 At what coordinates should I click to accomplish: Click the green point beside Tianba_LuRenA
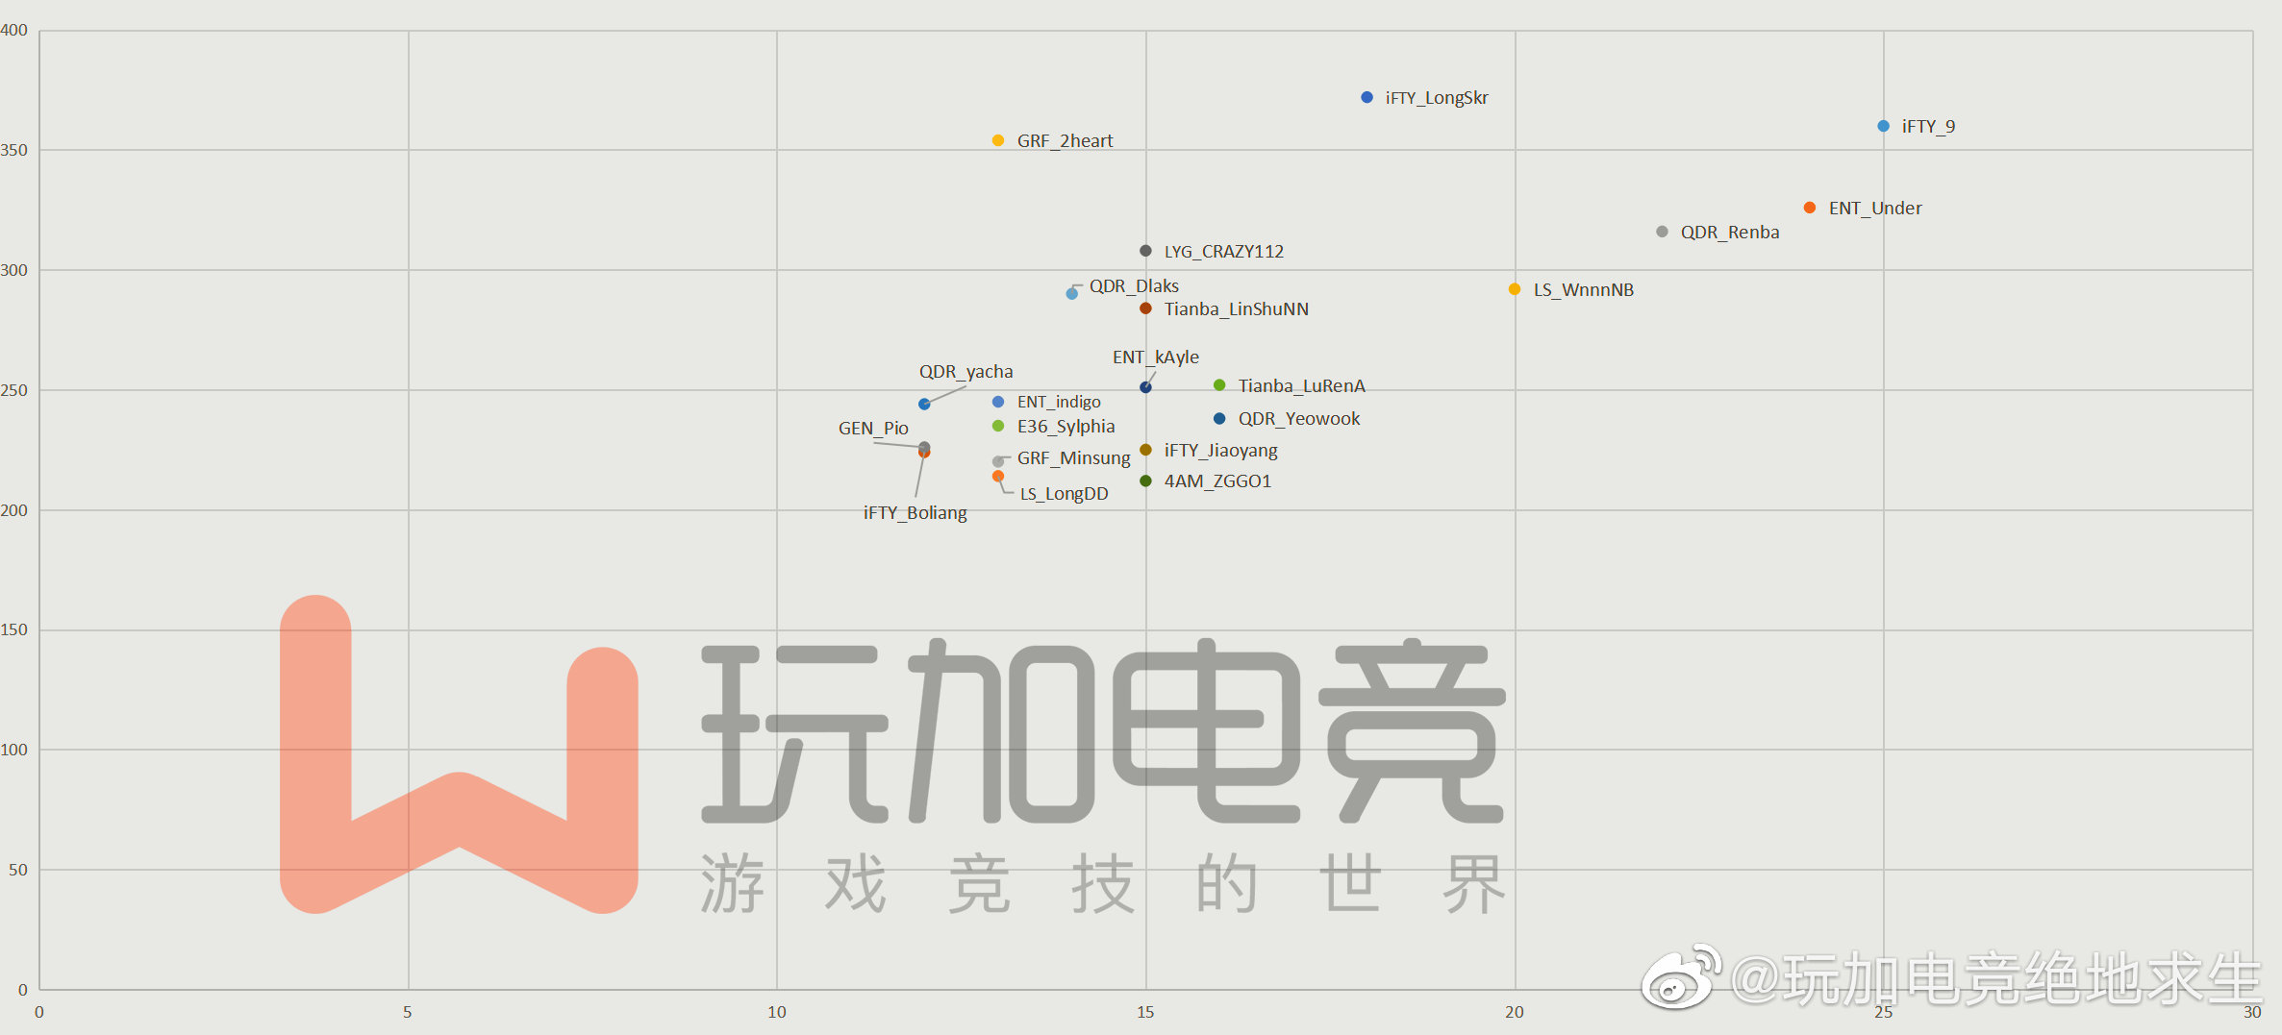[1219, 385]
